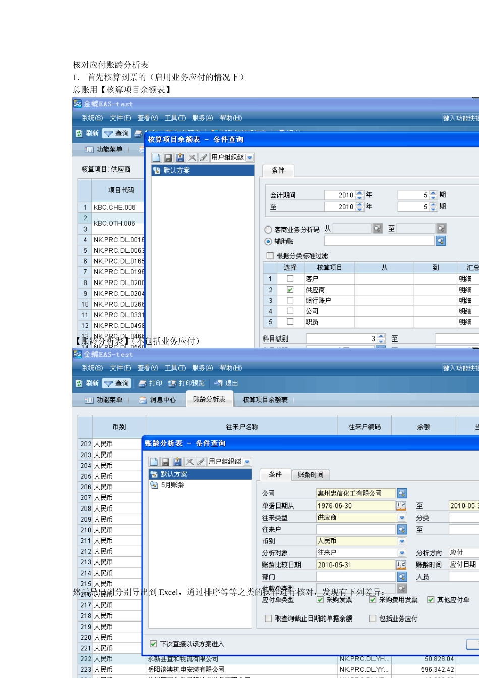The height and width of the screenshot is (678, 479).
Task: Click the 往来户 input field
Action: (x=355, y=530)
